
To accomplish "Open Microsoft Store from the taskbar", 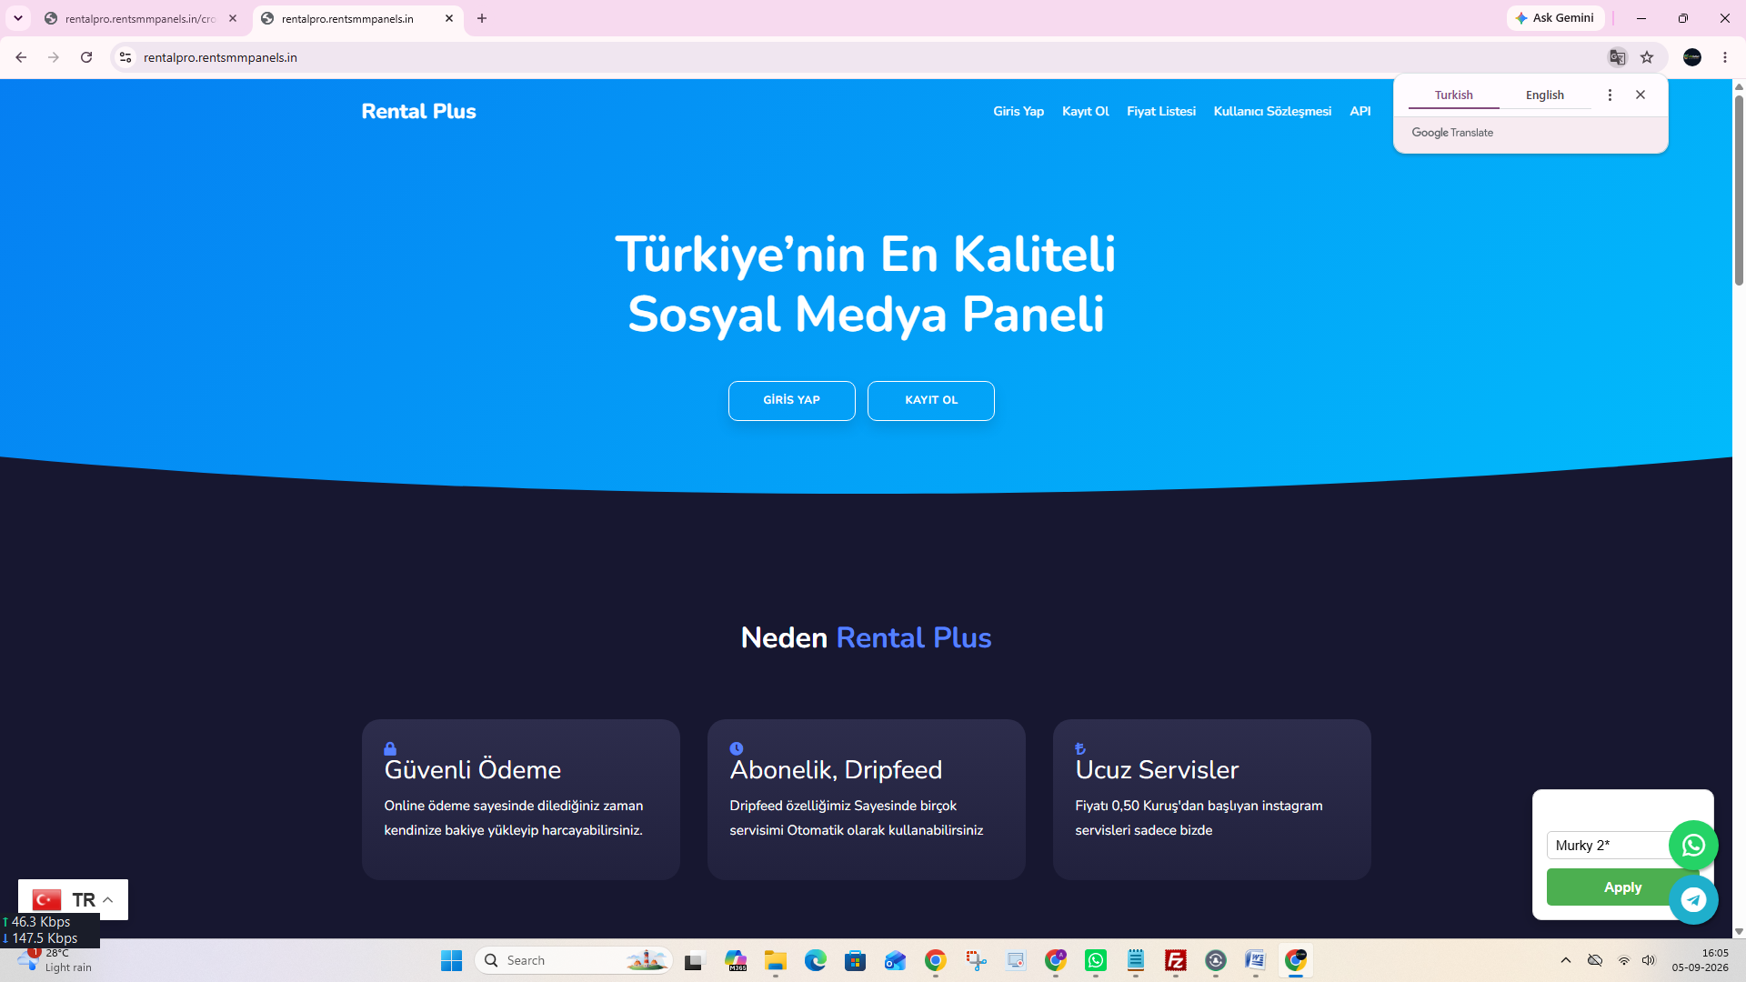I will [855, 960].
